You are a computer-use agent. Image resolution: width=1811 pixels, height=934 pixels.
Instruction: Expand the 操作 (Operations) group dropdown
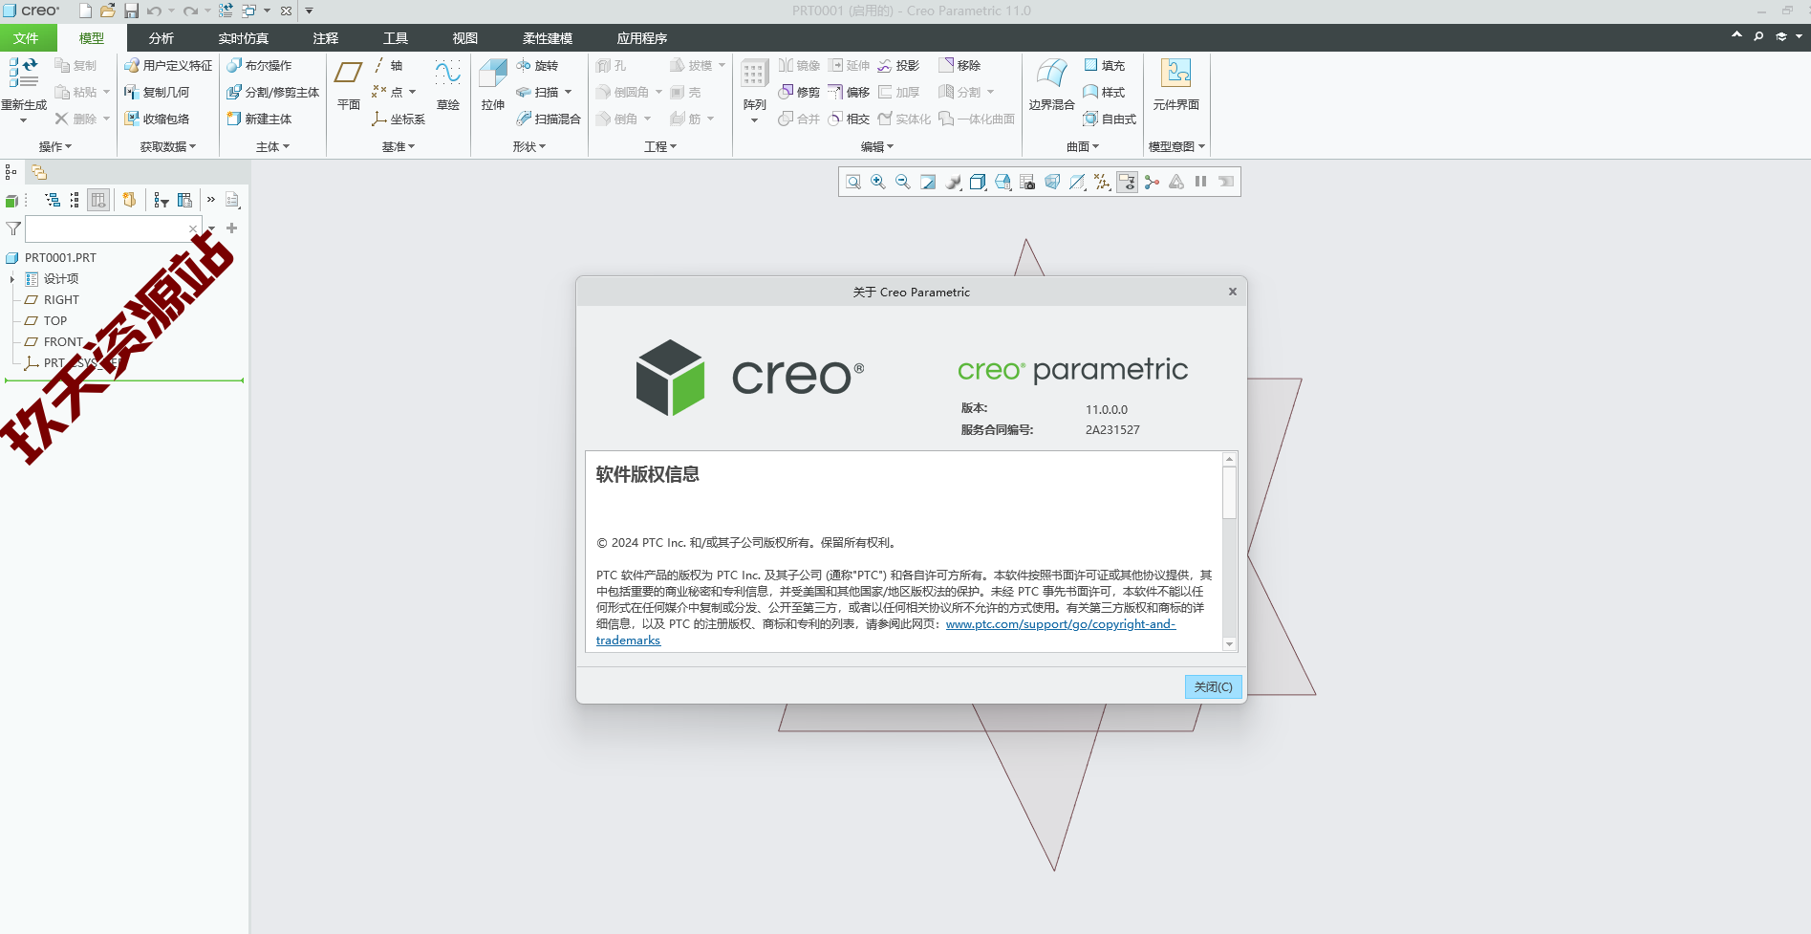(x=55, y=146)
